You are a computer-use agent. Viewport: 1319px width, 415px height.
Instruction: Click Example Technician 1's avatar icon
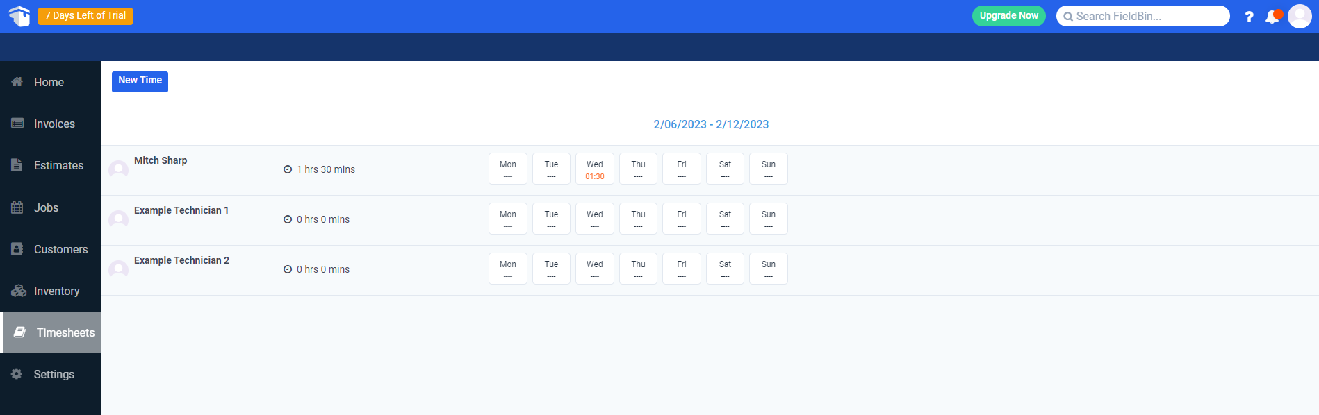click(119, 219)
